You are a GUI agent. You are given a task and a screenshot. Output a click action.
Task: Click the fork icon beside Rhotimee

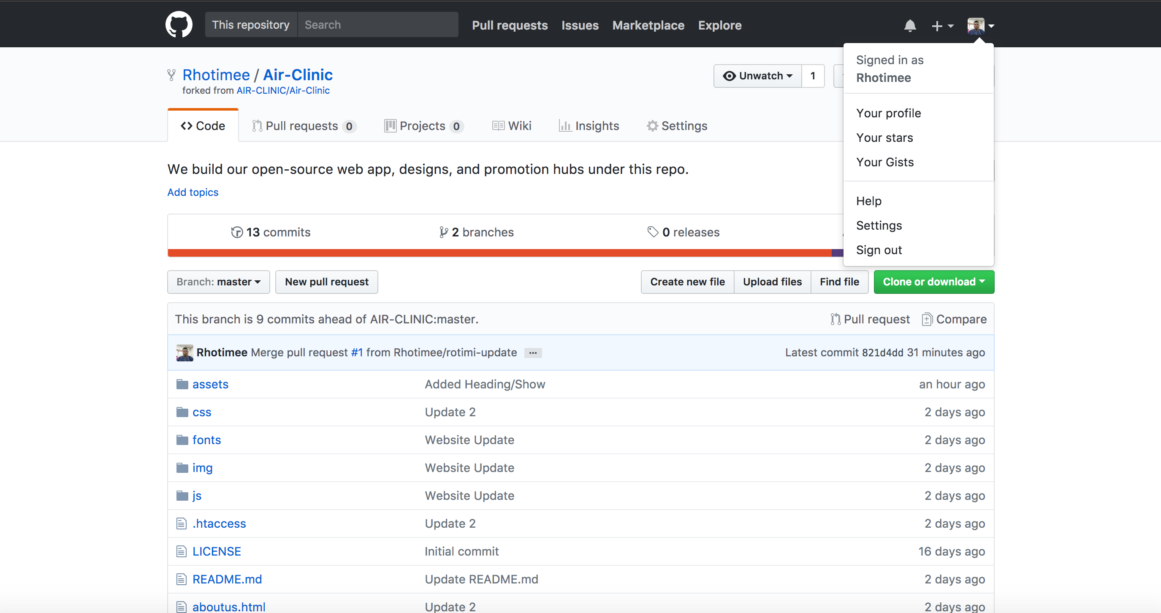(171, 75)
